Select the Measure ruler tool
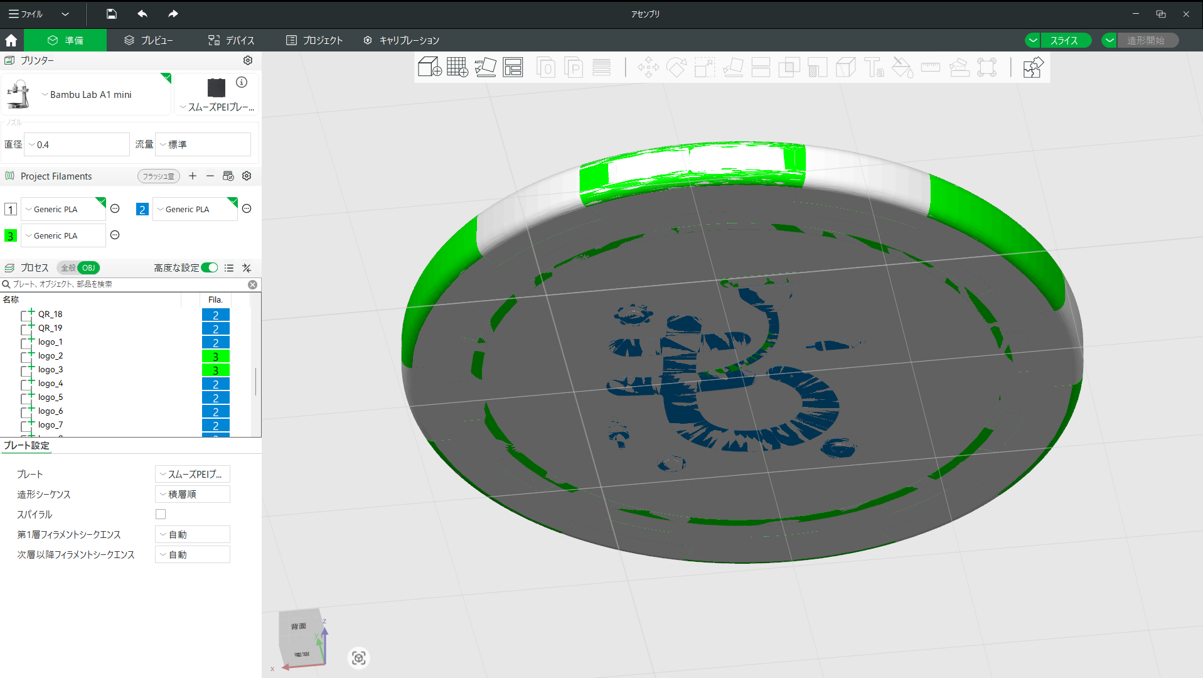Screen dimensions: 1203x678 [930, 67]
